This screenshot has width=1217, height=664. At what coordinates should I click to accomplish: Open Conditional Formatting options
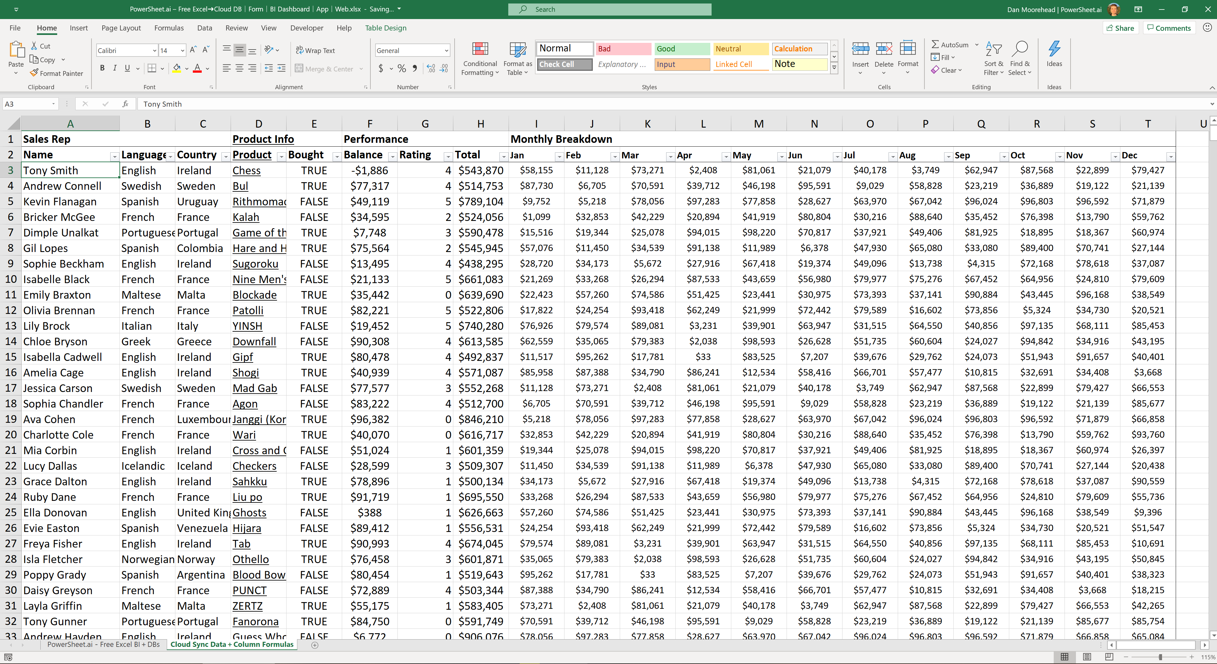click(480, 58)
